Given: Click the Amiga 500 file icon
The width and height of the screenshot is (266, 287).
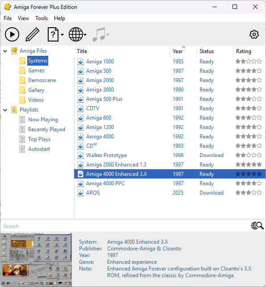Looking at the screenshot, I should pos(80,71).
